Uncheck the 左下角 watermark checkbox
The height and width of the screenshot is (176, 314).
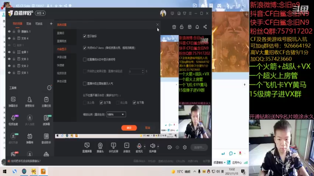[x=101, y=102]
